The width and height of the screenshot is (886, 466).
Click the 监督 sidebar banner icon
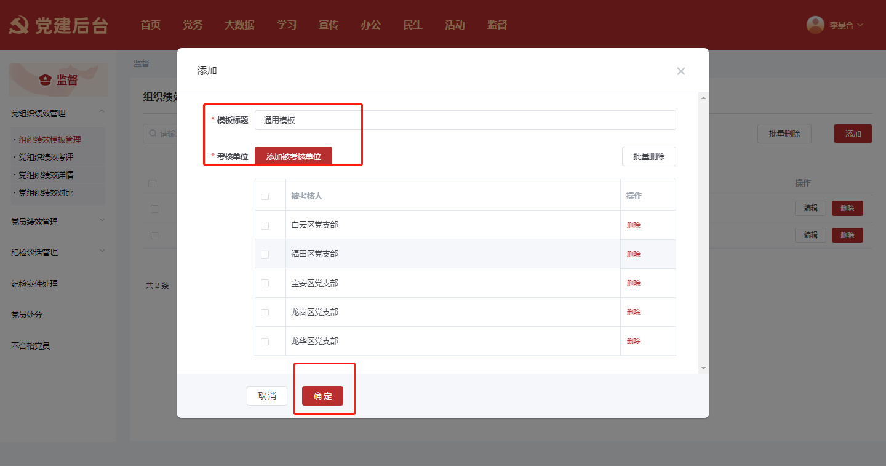point(45,80)
